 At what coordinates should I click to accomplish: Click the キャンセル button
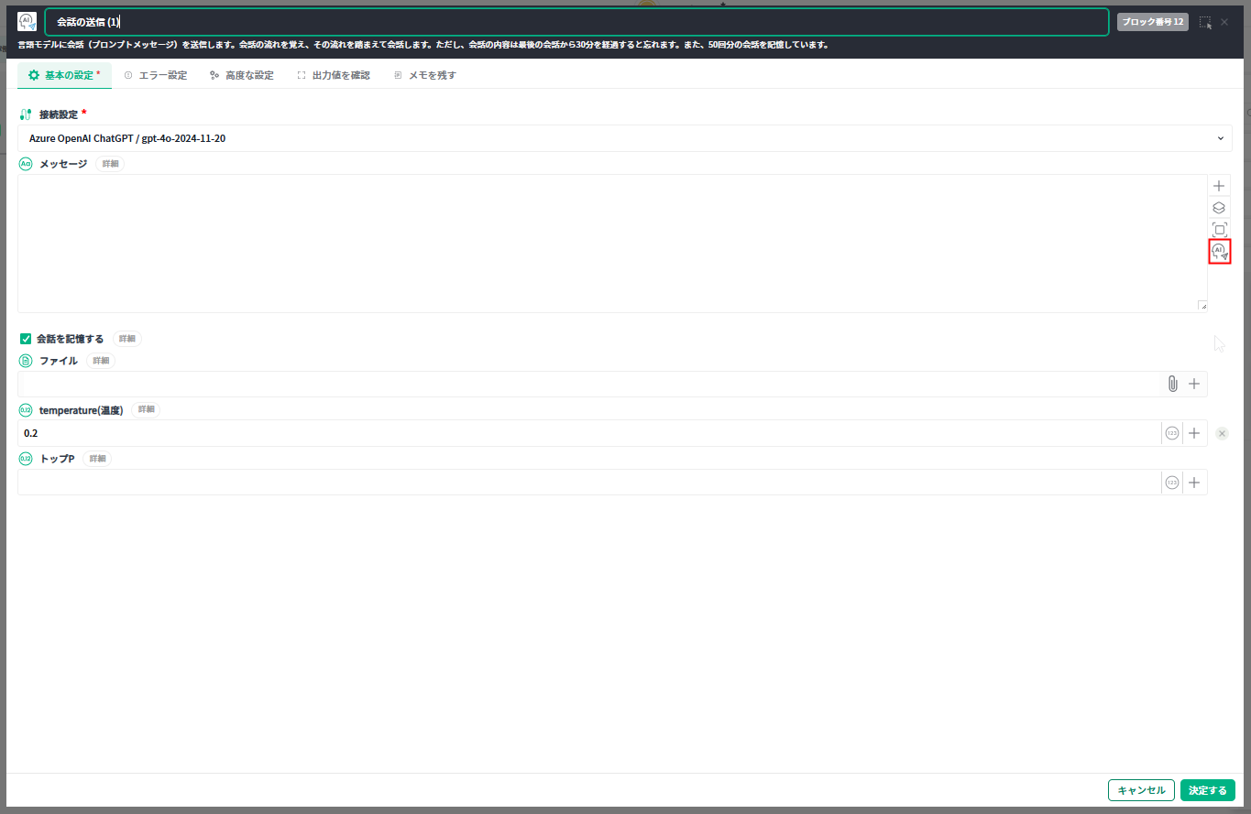(x=1140, y=790)
